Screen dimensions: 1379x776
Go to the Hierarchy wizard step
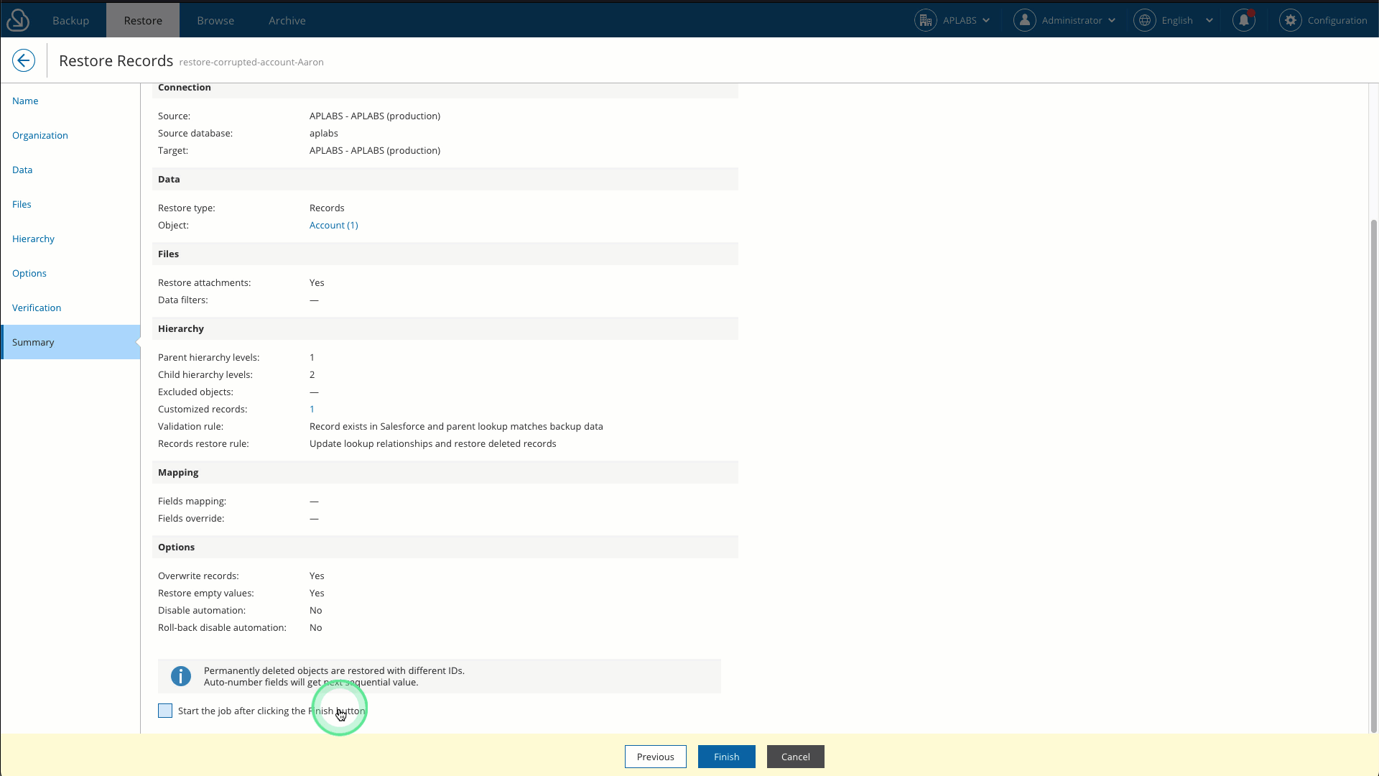coord(70,239)
